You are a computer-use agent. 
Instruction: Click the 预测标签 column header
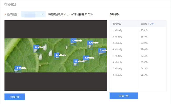coord(117,24)
